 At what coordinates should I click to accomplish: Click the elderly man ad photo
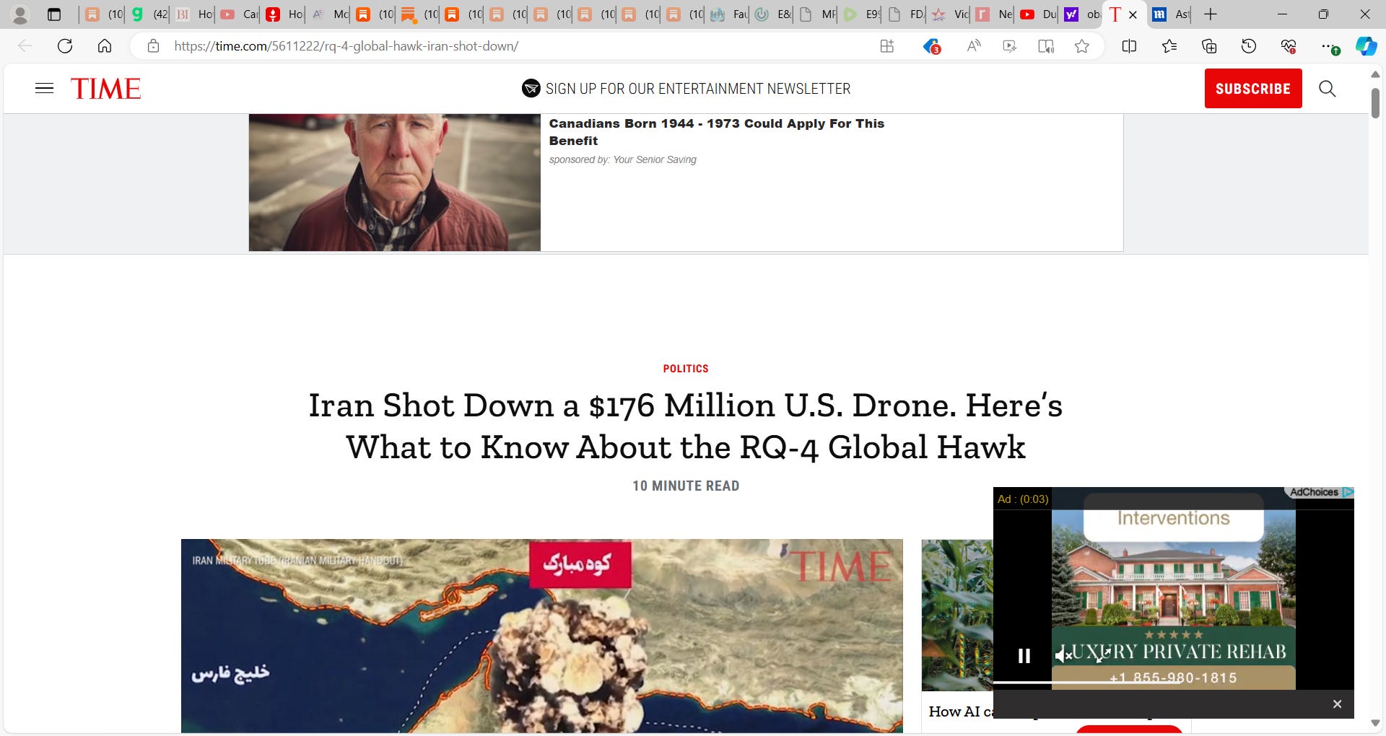point(394,183)
